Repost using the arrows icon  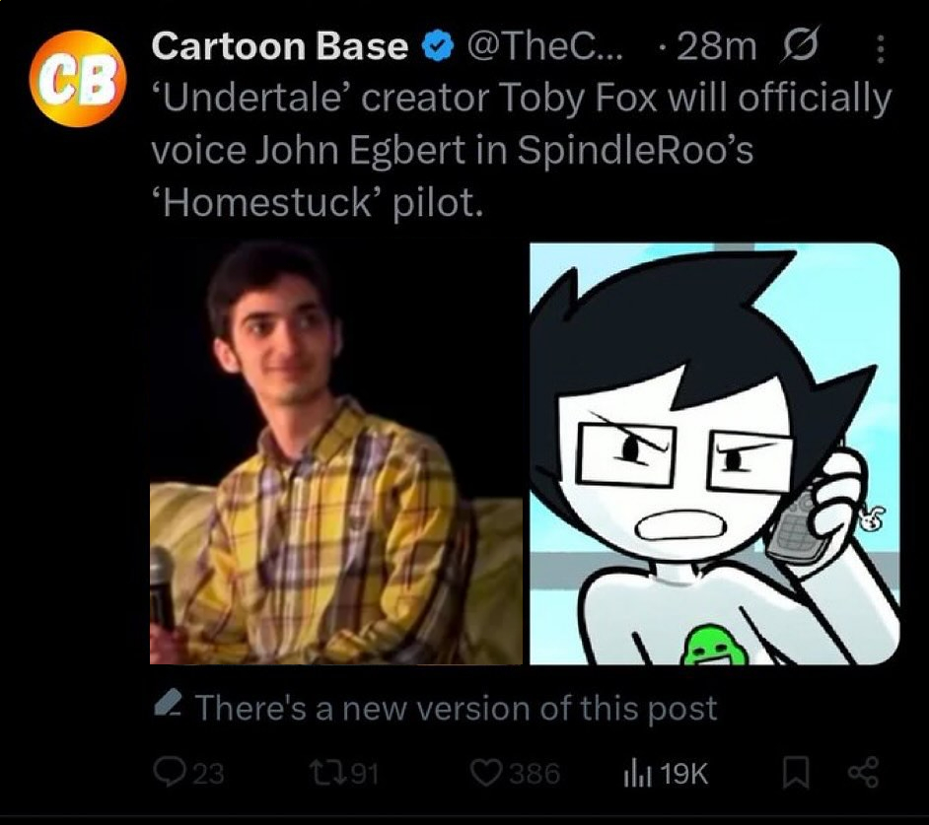(325, 773)
